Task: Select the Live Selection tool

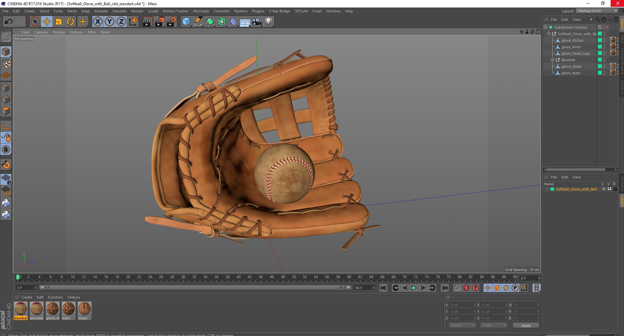Action: 35,22
